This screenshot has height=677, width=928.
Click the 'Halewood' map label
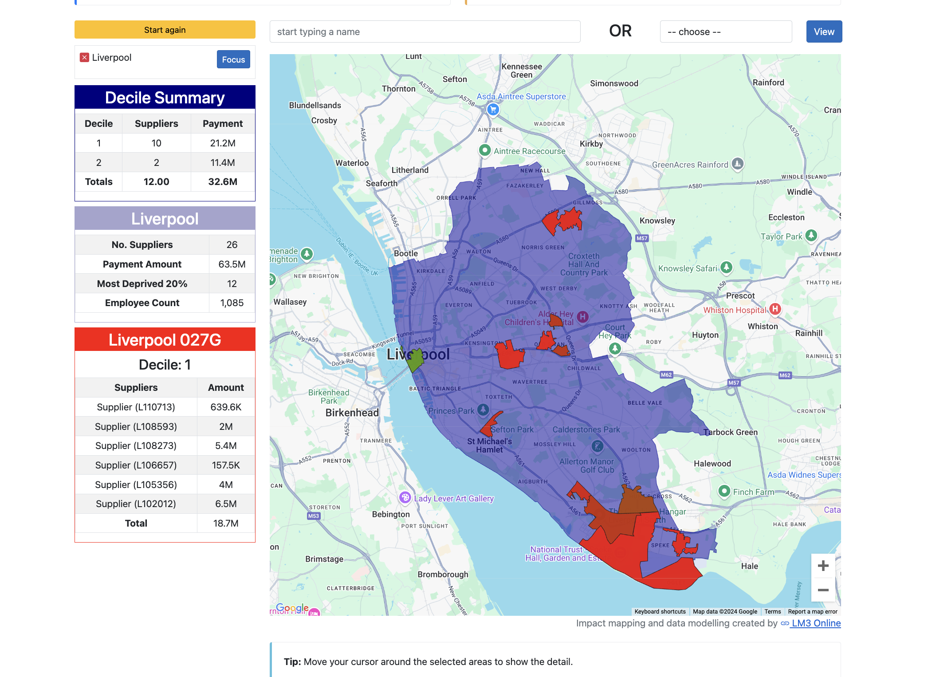point(712,463)
